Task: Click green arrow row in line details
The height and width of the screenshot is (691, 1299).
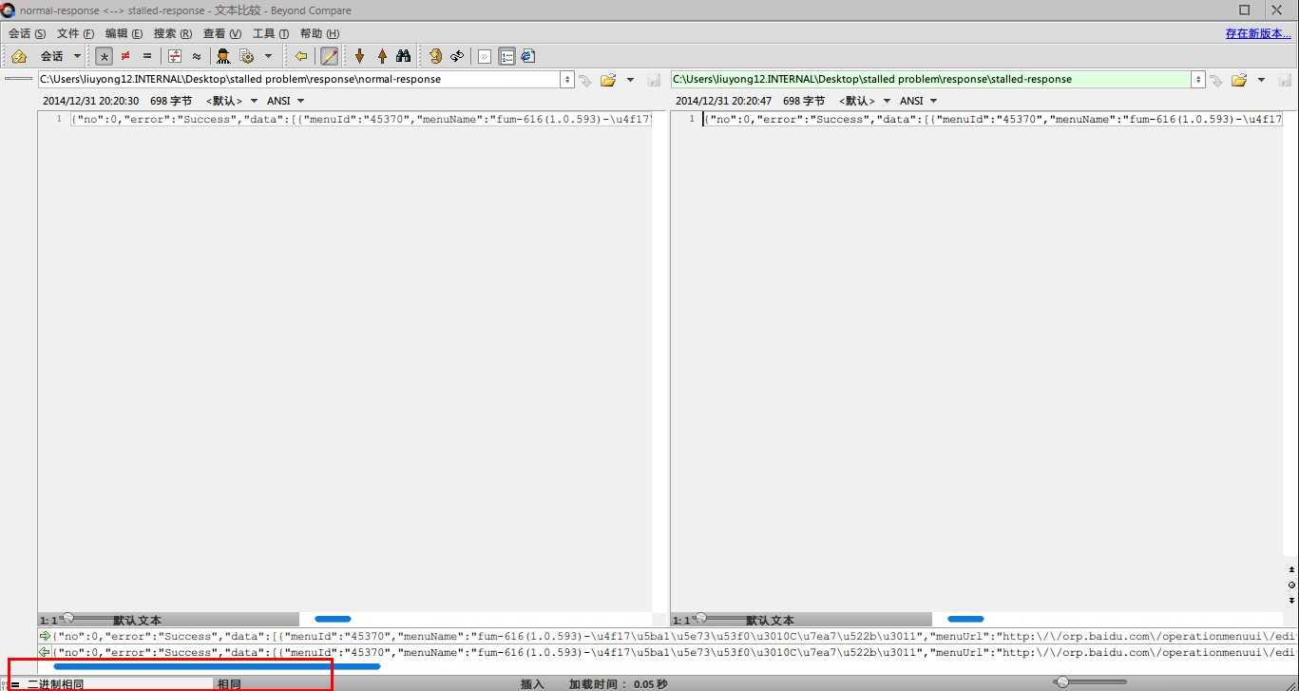Action: pos(666,636)
